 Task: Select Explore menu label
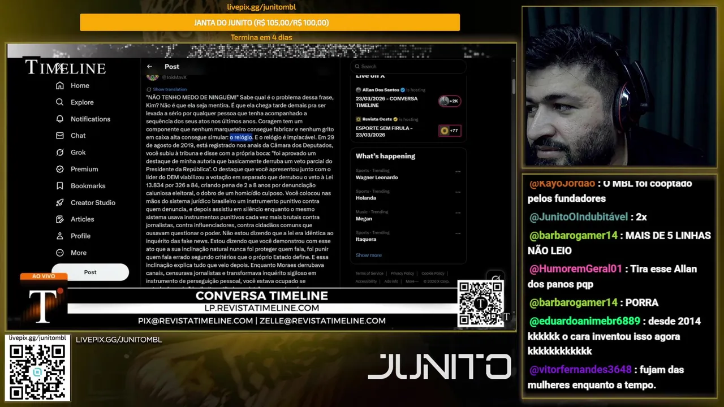(82, 102)
